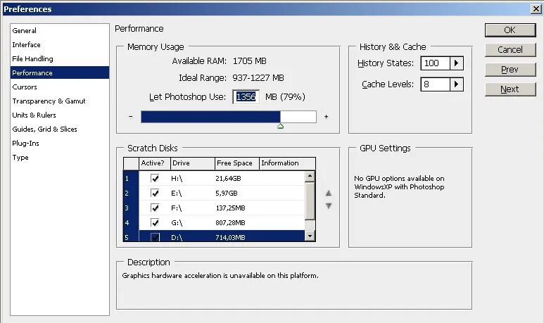Decrease memory with the minus button
The width and height of the screenshot is (544, 323).
pos(130,117)
